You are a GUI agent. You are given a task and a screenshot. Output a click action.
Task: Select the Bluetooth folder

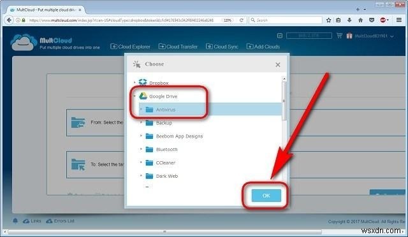tap(166, 149)
